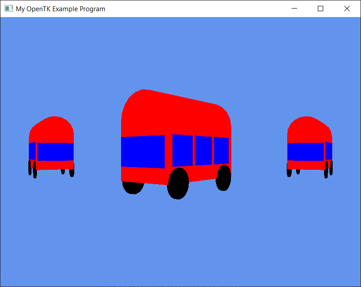Click the wide blue window on right bus
The image size is (361, 287).
tap(306, 151)
